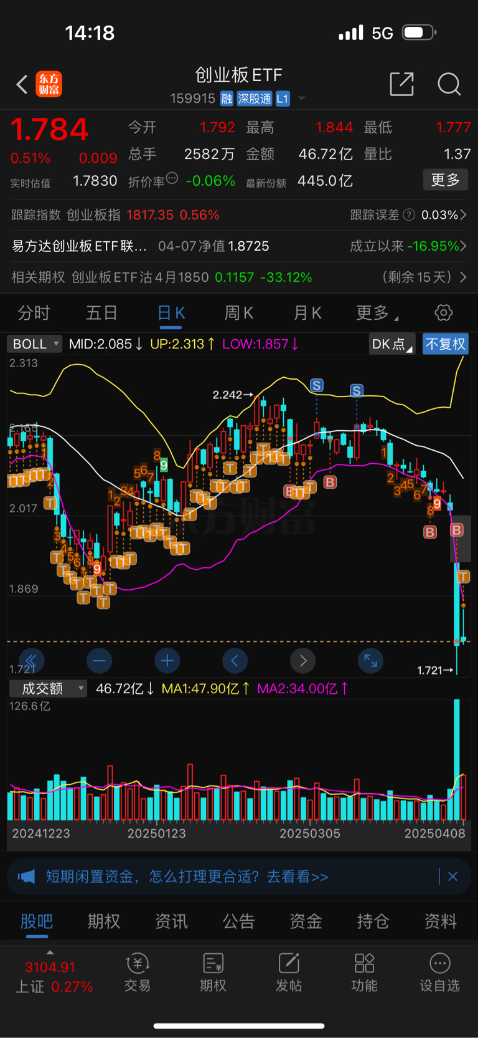Open 去看看>> banner link
The height and width of the screenshot is (1038, 478).
coord(298,877)
